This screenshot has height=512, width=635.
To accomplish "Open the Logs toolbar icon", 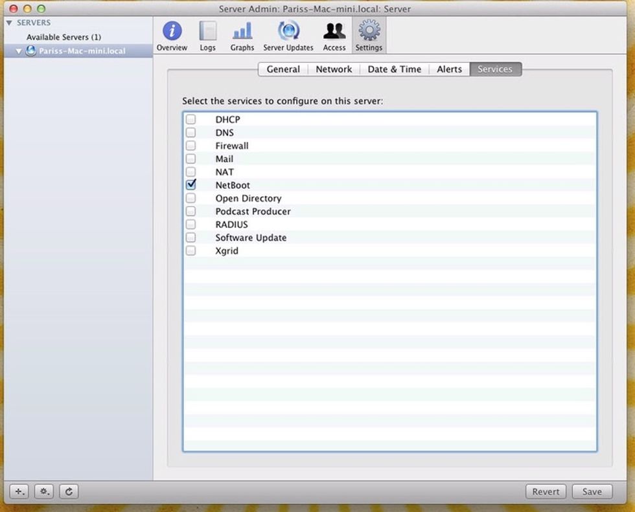I will pos(207,36).
